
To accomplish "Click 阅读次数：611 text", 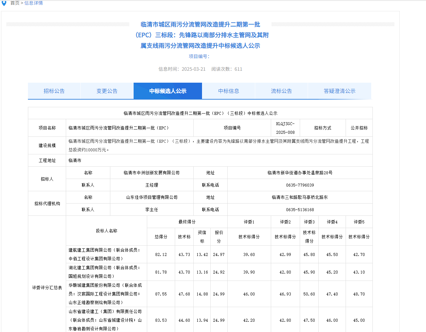I will [x=227, y=69].
